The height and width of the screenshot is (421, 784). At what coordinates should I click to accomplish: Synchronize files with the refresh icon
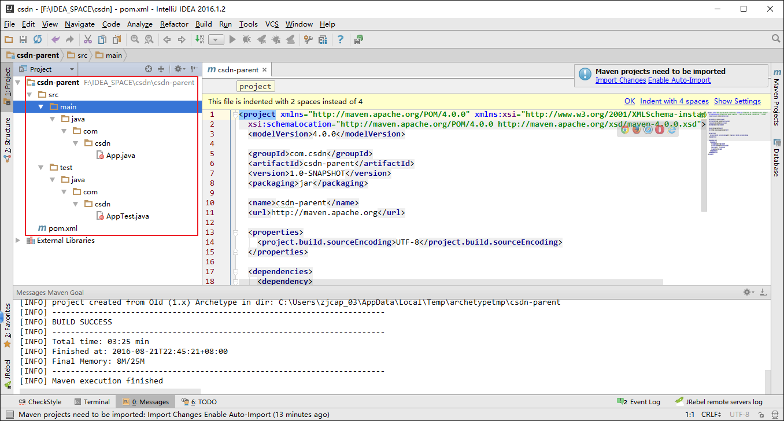point(38,39)
